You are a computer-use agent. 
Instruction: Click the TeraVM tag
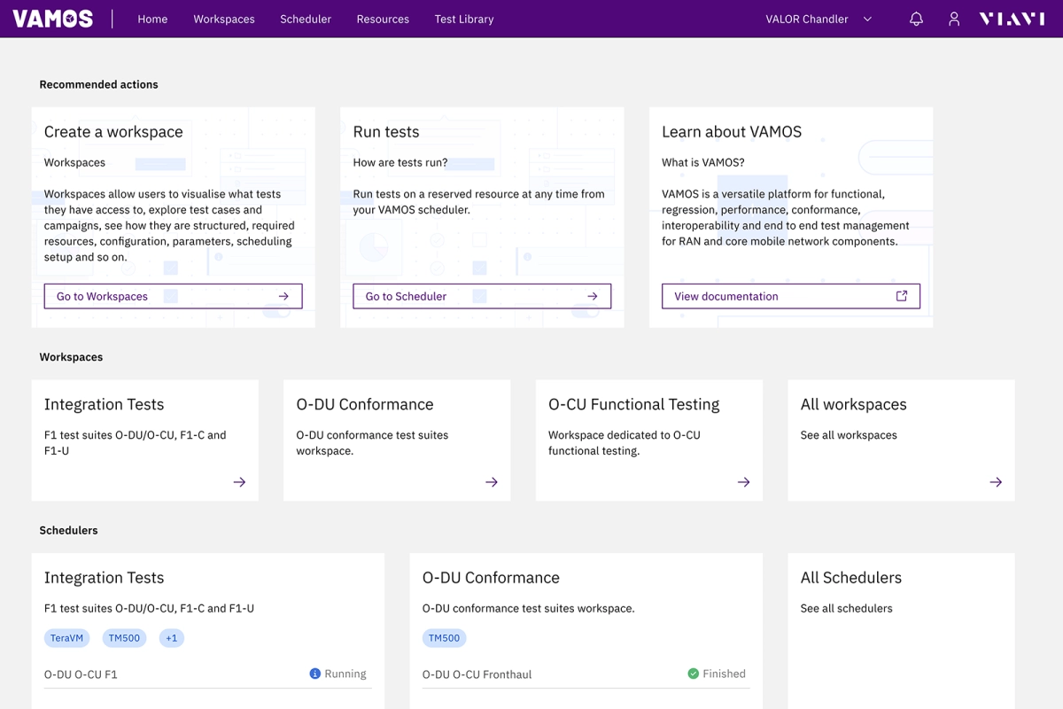pos(67,638)
